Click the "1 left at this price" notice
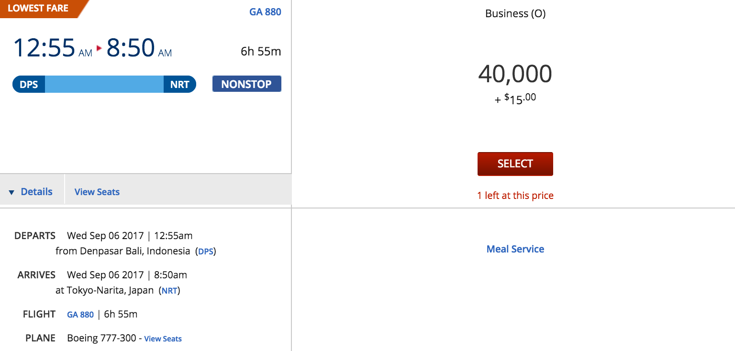The image size is (735, 351). click(x=515, y=195)
